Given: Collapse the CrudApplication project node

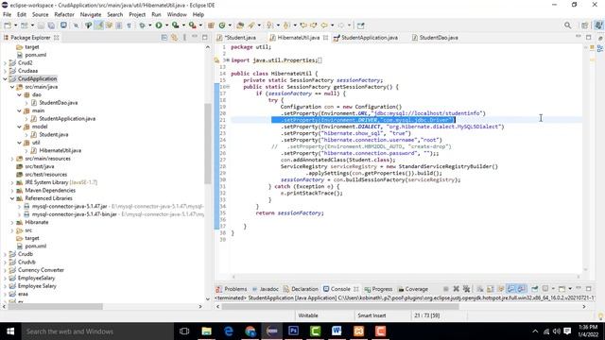Looking at the screenshot, I should point(5,78).
